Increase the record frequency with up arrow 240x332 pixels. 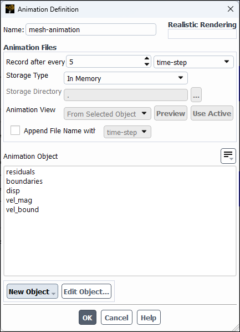click(147, 59)
